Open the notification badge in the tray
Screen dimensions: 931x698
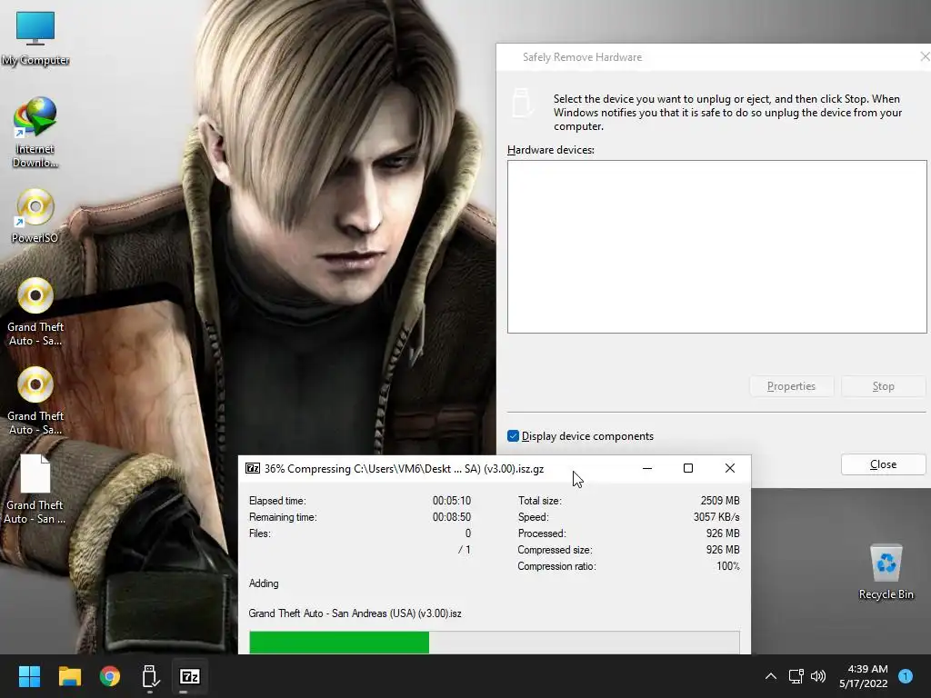click(x=906, y=676)
